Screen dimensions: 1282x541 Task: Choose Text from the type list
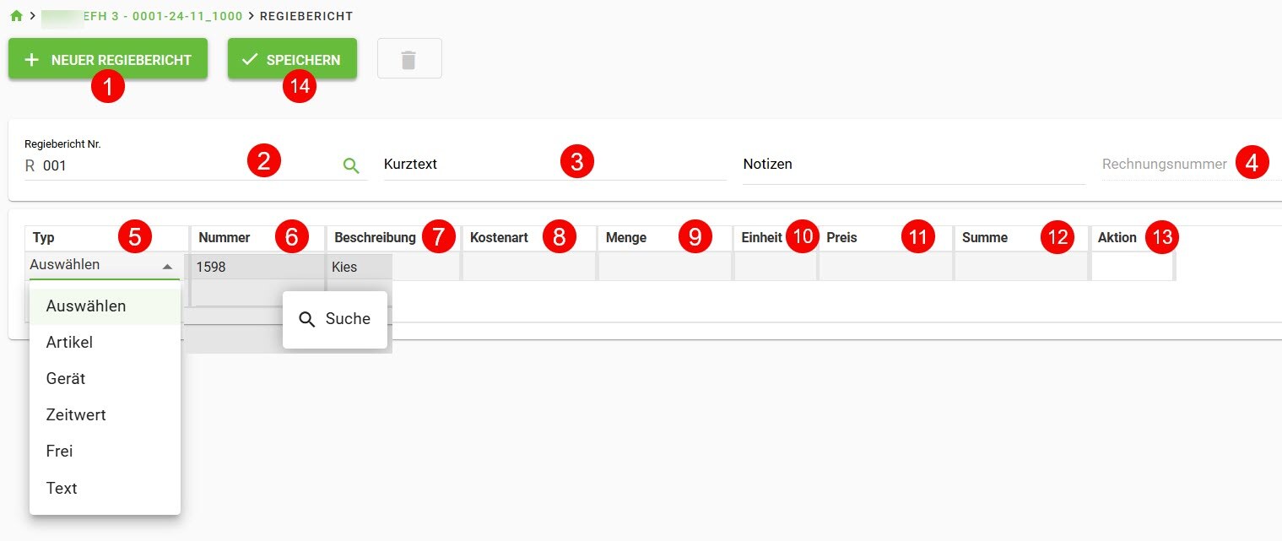point(62,488)
